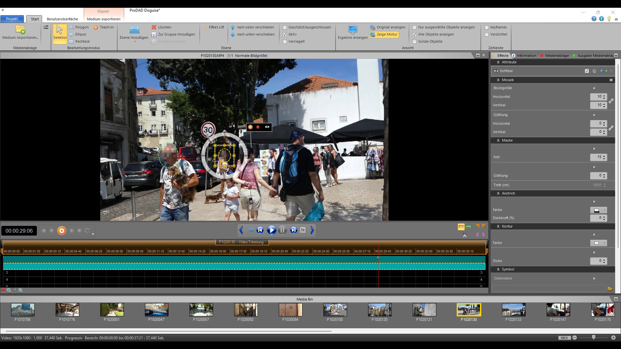Enable the Keyframes checkbox
The height and width of the screenshot is (349, 621).
(x=486, y=27)
